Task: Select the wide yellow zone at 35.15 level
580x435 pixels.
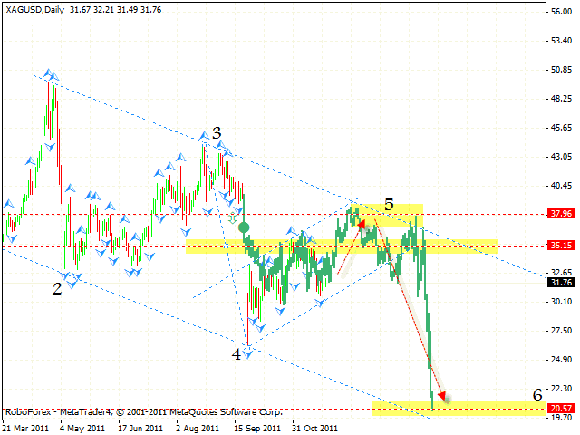Action: [342, 246]
